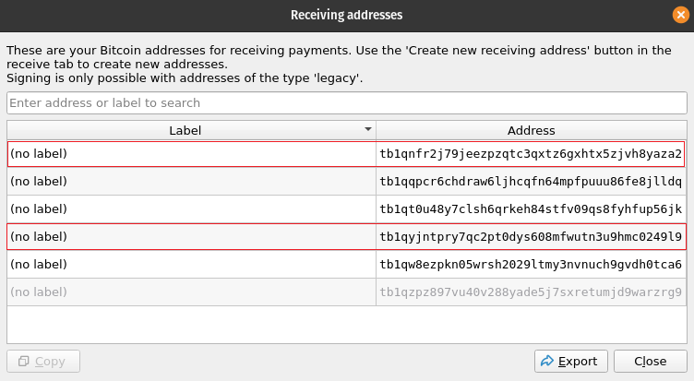Select greyed address tb1qzpz897vu40v288yade5j7sxretumjd9warzrg9
Screen dimensions: 694x381
pos(531,292)
